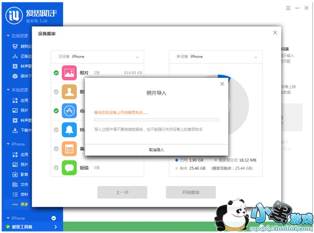The height and width of the screenshot is (233, 314).
Task: Open iPhone 应用 sidebar item
Action: (x=20, y=155)
